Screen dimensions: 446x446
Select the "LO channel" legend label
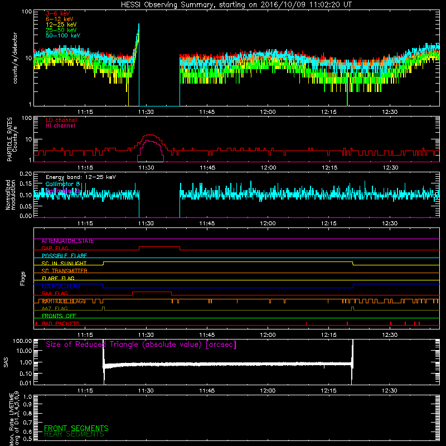pyautogui.click(x=61, y=120)
